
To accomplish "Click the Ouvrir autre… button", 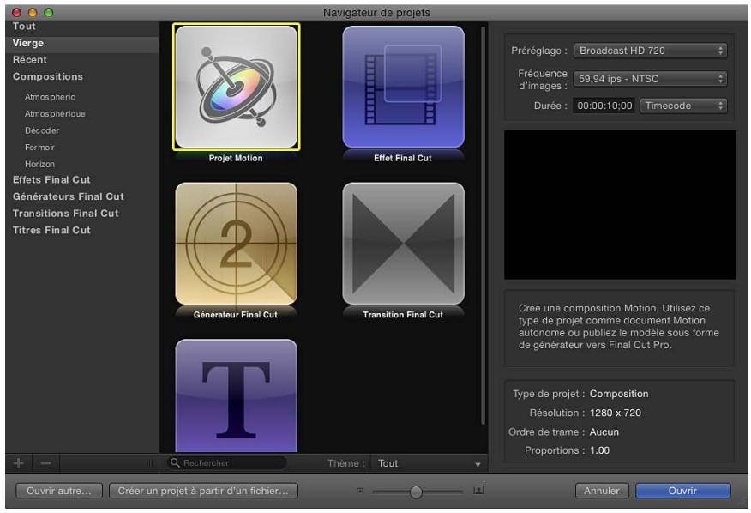I will point(59,491).
